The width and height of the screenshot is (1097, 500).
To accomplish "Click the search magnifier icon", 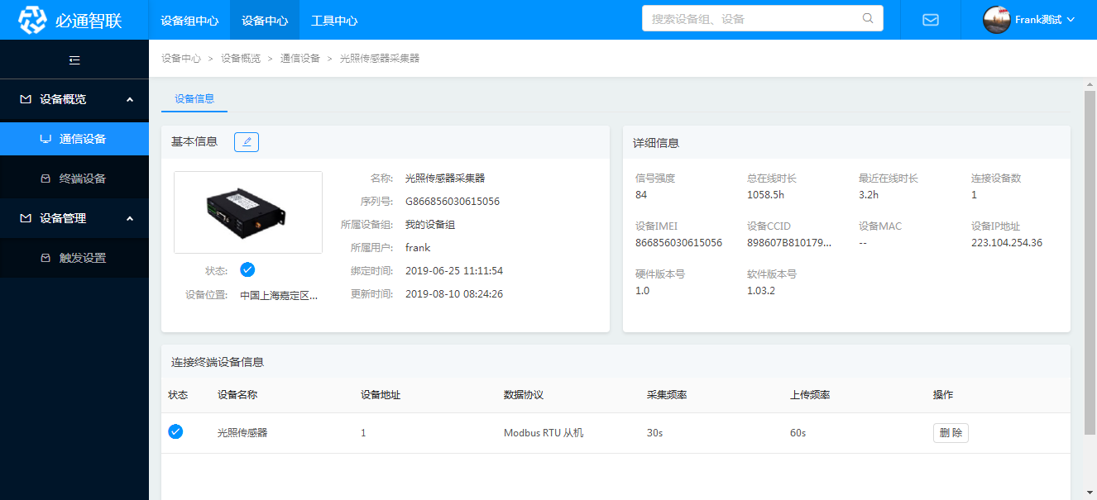I will tap(868, 18).
